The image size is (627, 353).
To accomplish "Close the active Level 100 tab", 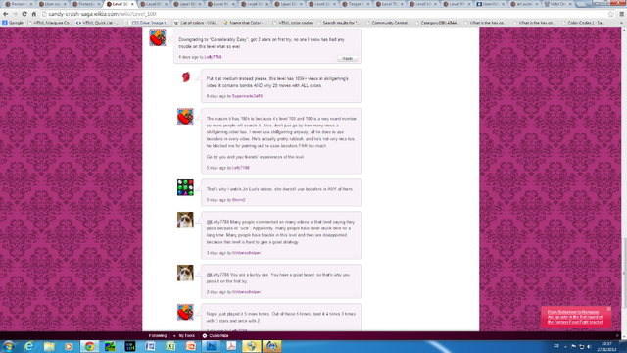I will (x=133, y=4).
